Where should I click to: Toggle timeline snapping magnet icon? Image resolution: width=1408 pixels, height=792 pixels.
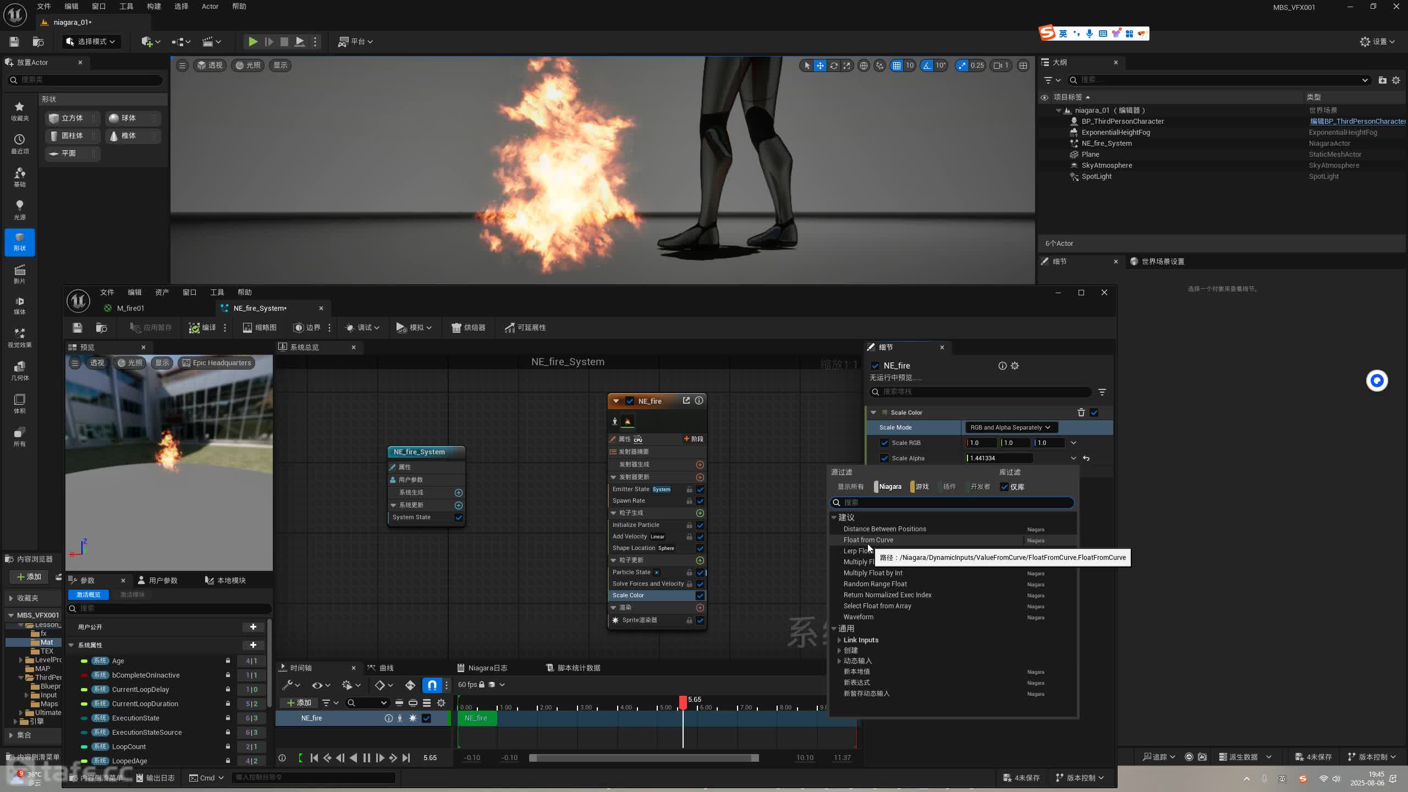pyautogui.click(x=432, y=685)
